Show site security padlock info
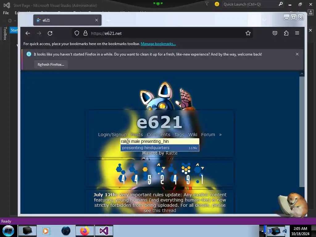 pos(85,33)
